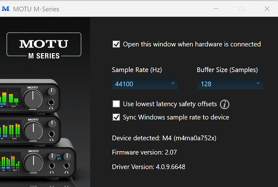Click the Firmware version 2.07 text
Screen dimensions: 278x187
tap(144, 152)
